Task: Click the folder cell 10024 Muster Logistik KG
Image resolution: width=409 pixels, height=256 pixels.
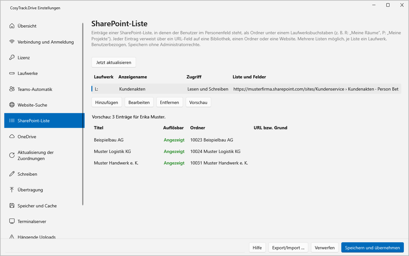Action: (215, 151)
